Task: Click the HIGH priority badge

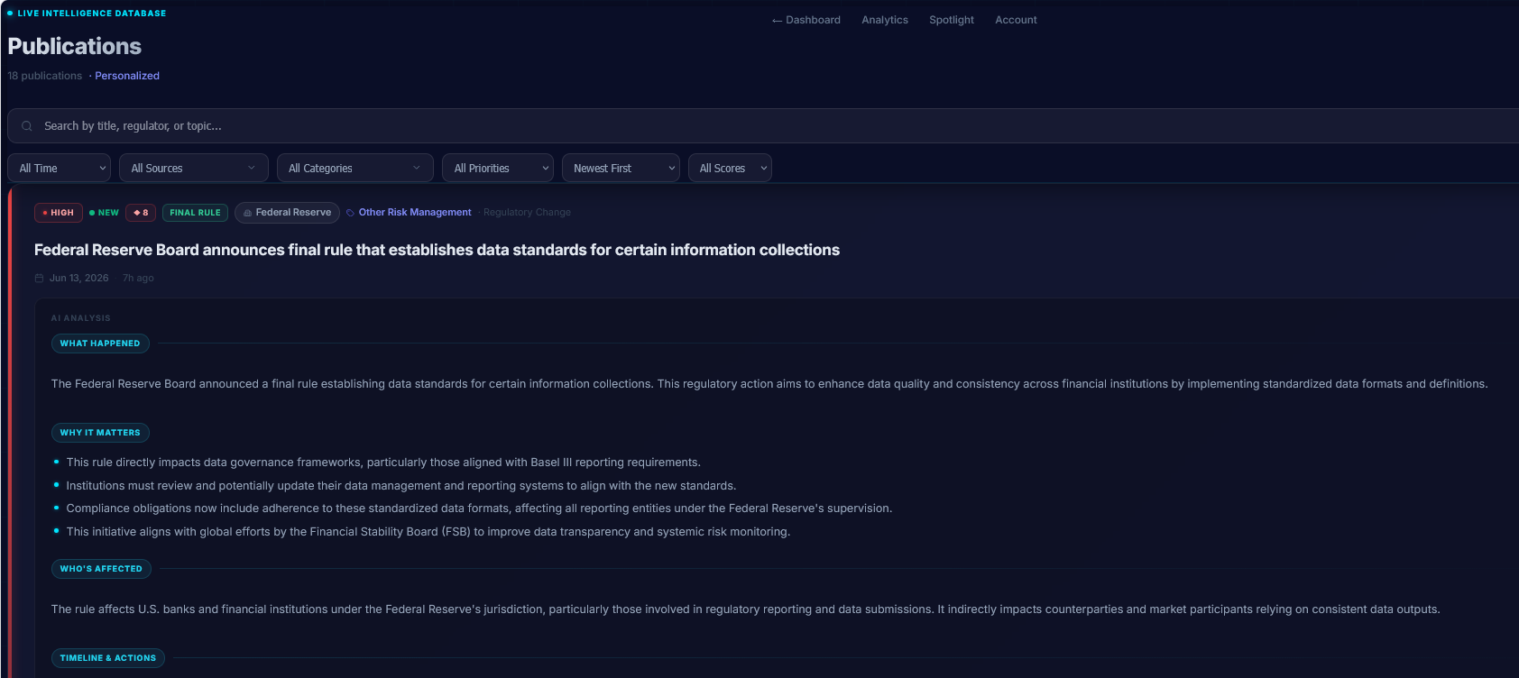Action: (x=59, y=213)
